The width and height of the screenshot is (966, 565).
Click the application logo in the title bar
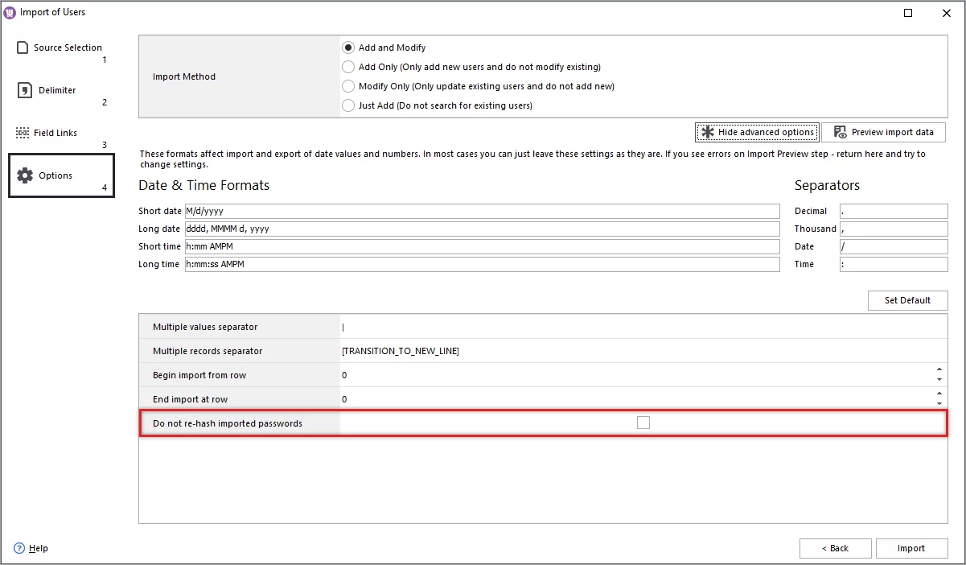10,11
